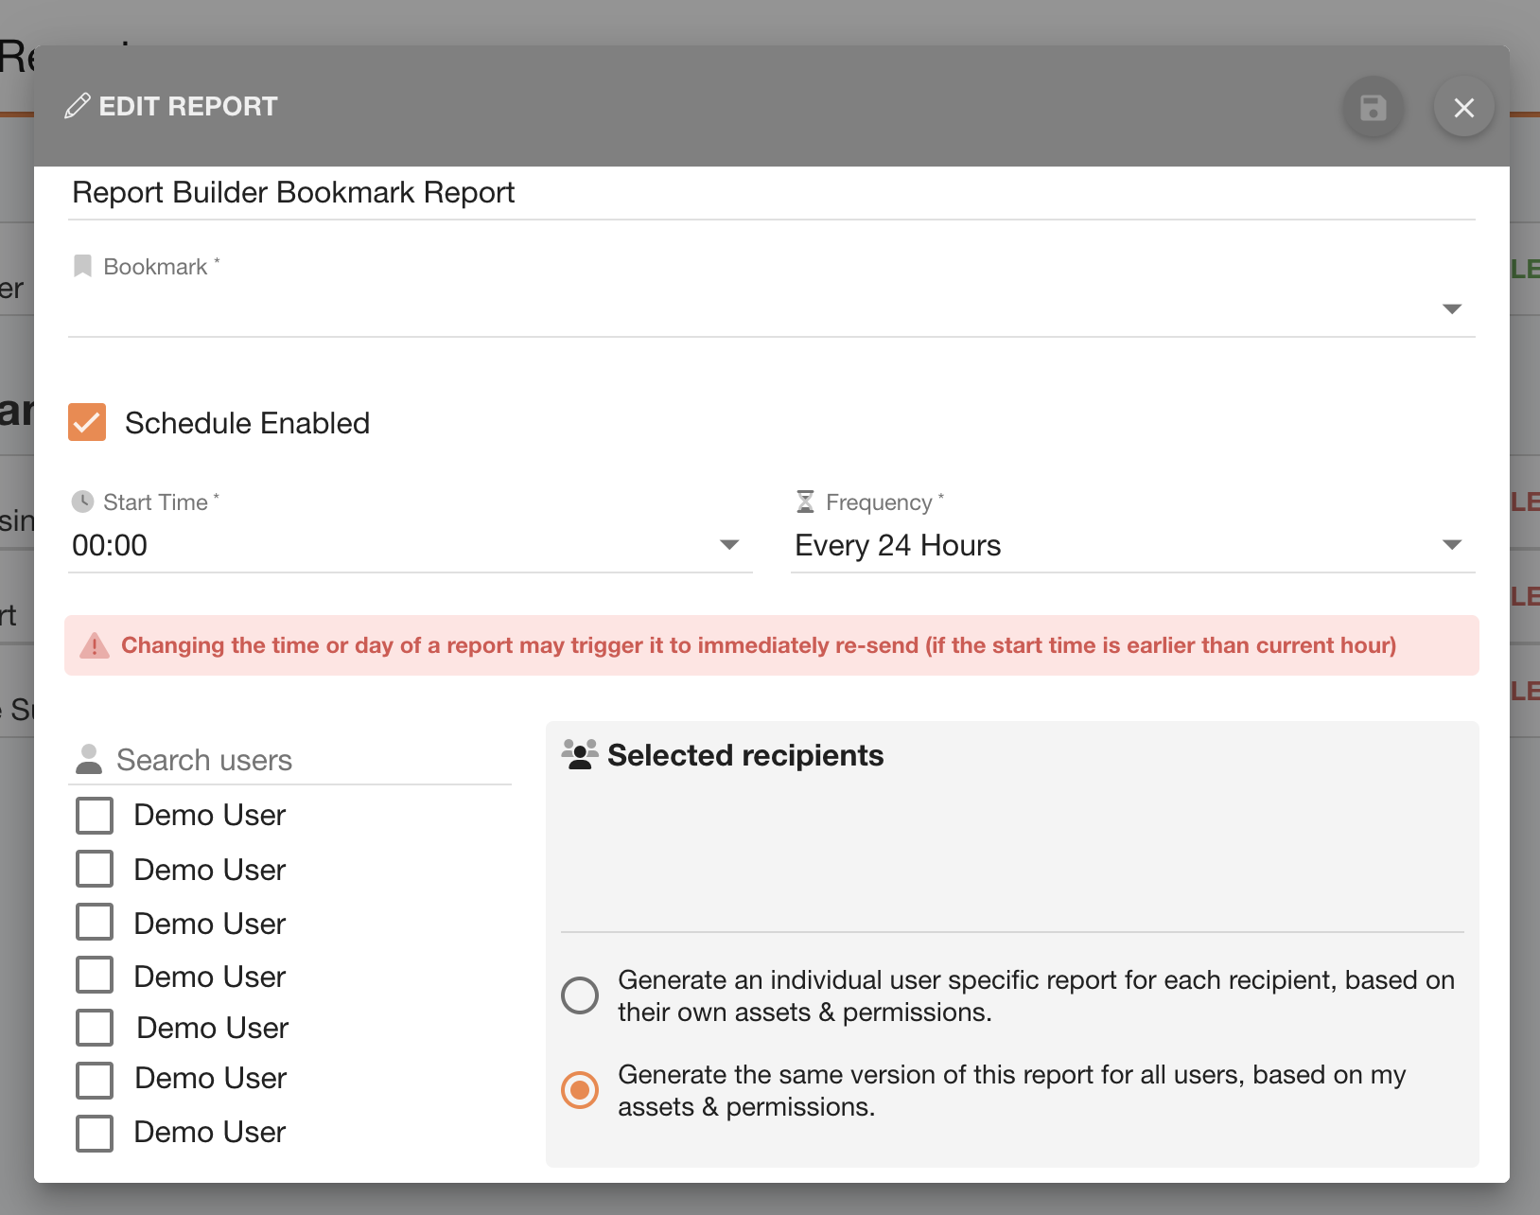The height and width of the screenshot is (1215, 1540).
Task: Select same version for all users radio
Action: [580, 1090]
